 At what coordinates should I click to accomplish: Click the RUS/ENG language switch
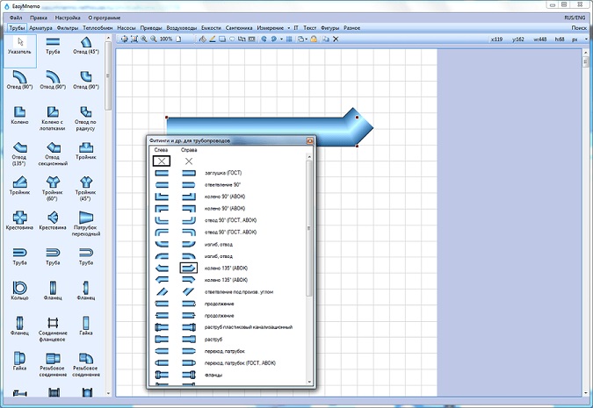tap(575, 17)
